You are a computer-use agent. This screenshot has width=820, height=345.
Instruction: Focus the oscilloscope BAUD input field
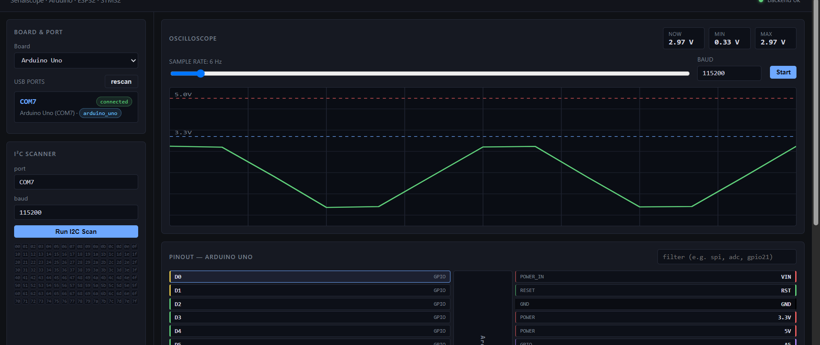click(x=729, y=73)
